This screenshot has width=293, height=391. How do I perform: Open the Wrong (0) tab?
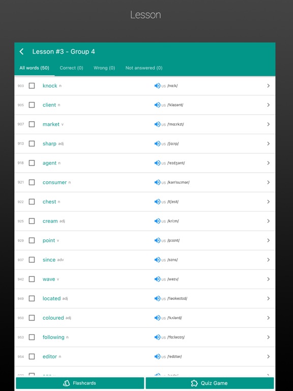coord(104,68)
